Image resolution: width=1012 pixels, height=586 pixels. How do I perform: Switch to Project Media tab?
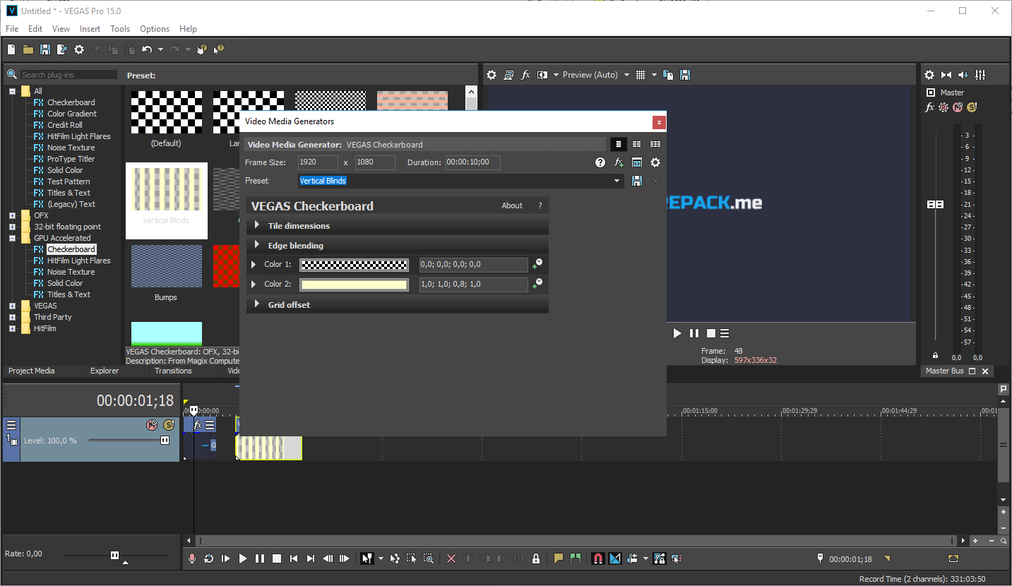[x=31, y=371]
